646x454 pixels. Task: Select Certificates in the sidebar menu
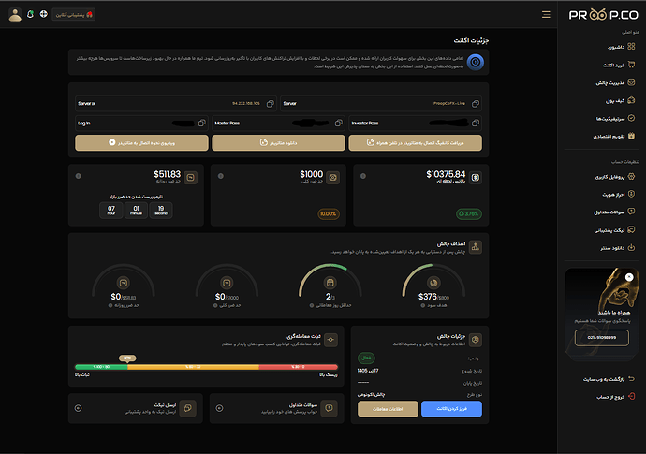615,119
